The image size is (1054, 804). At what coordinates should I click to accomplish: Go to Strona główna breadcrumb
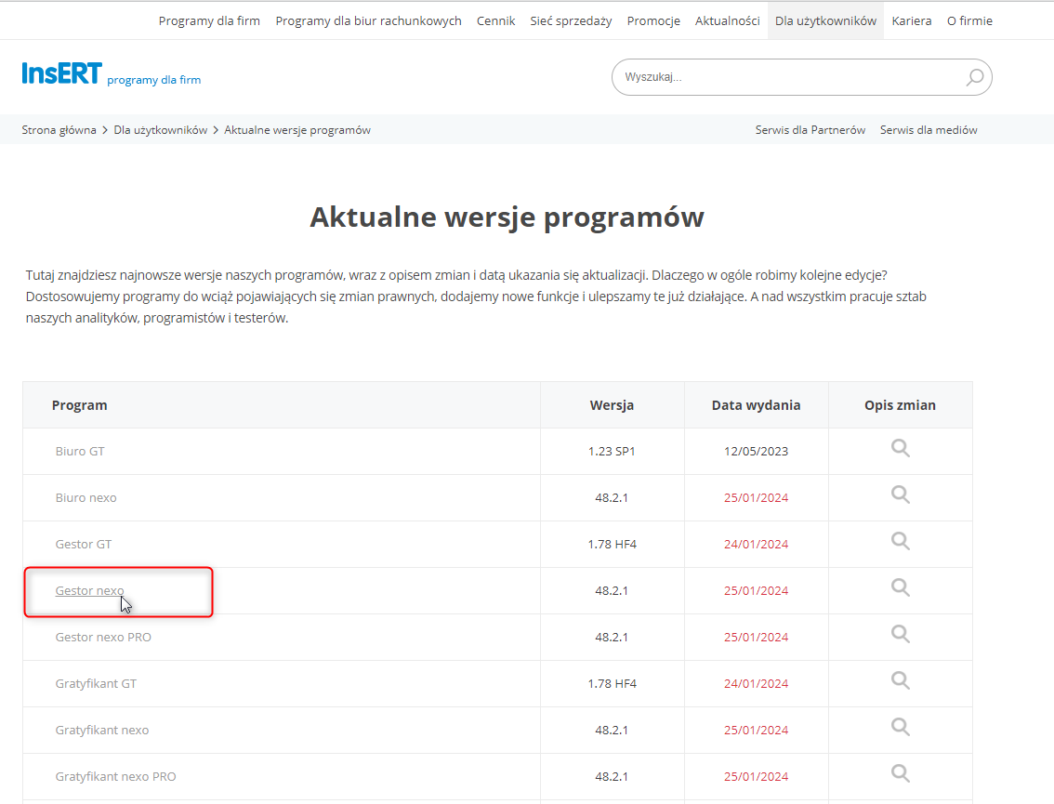pyautogui.click(x=59, y=130)
